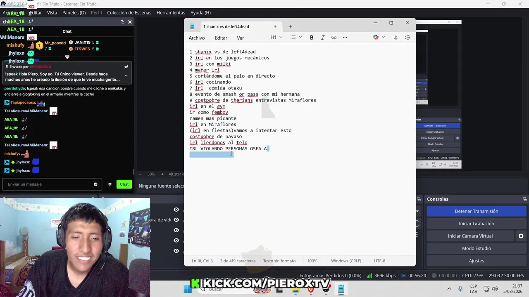Open the Copilot icon in Notepad

[376, 38]
